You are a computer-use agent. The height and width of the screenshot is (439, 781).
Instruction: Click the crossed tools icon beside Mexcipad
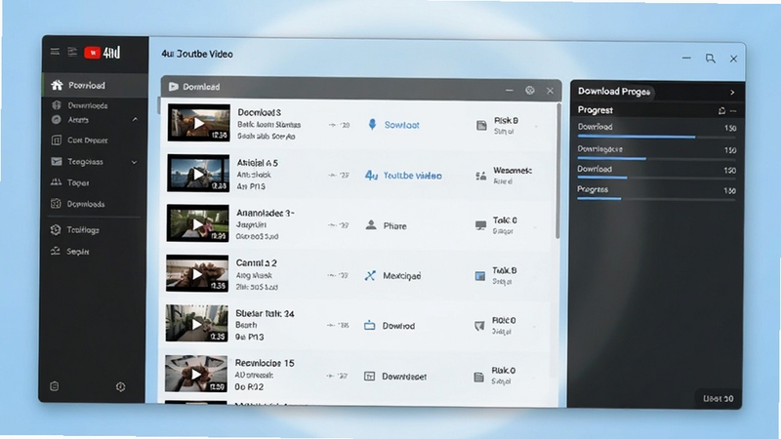pos(370,276)
